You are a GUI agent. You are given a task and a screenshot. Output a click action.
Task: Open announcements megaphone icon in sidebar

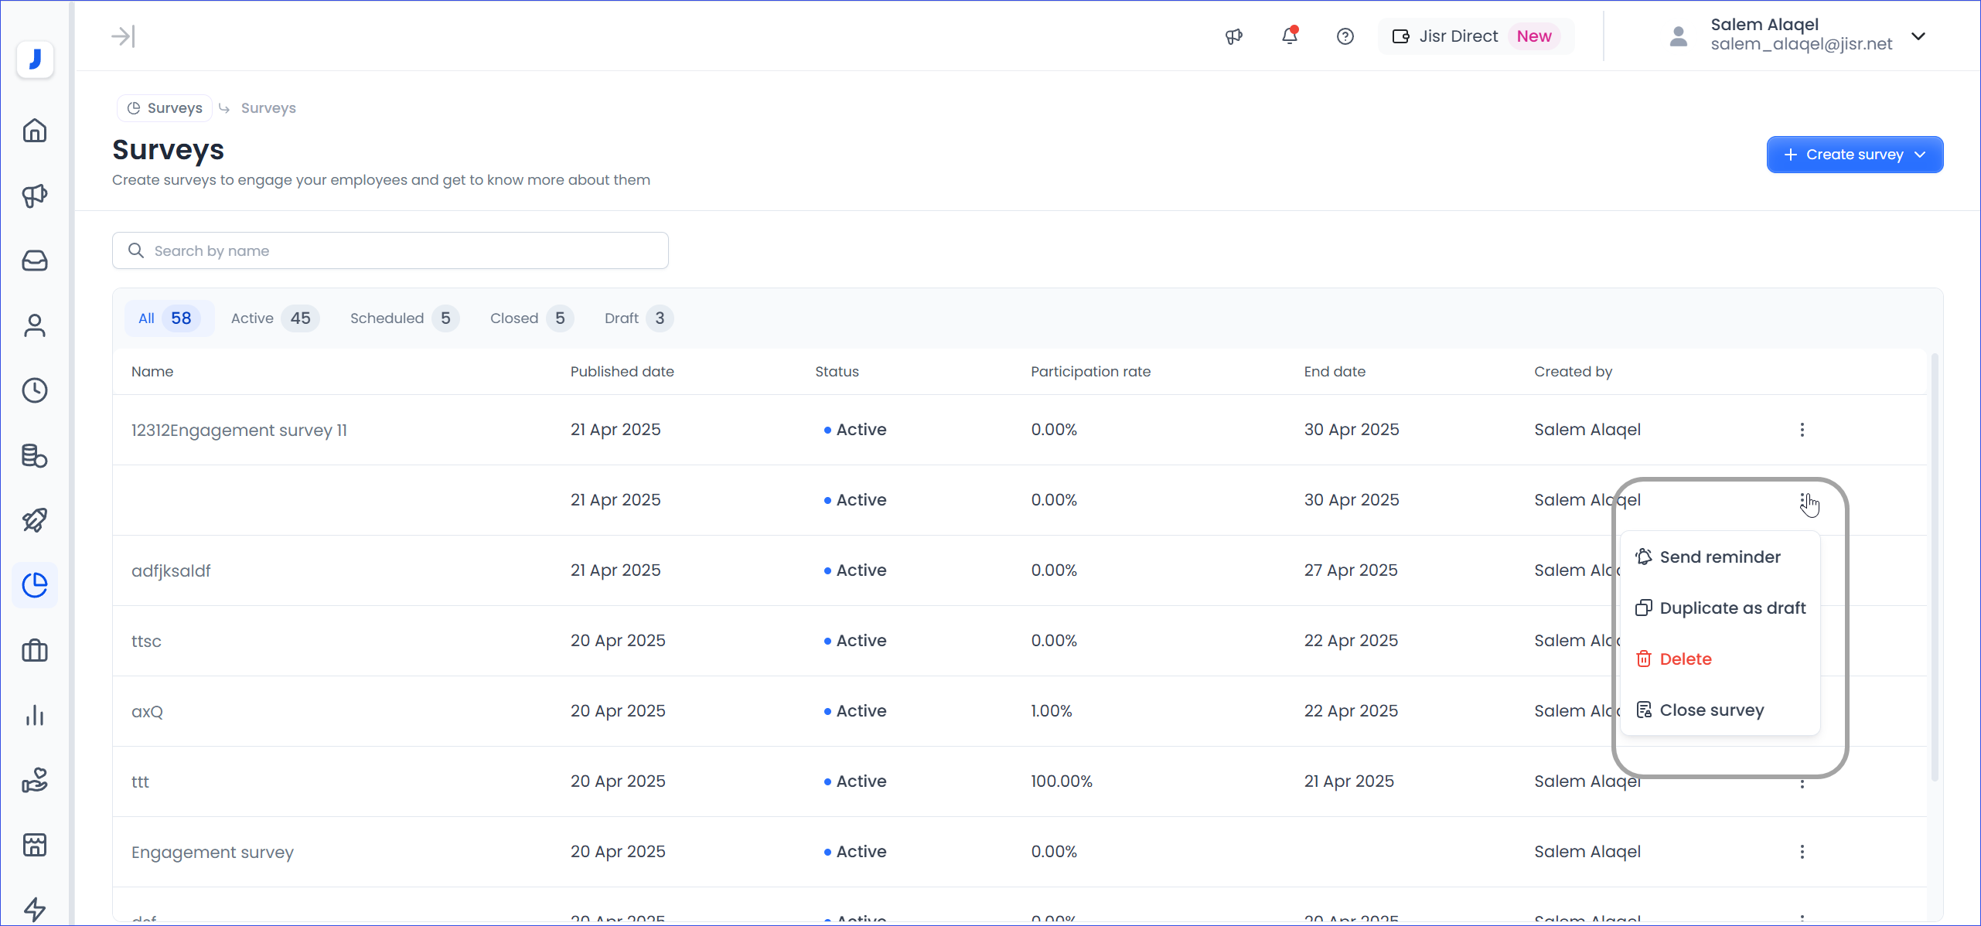[35, 196]
